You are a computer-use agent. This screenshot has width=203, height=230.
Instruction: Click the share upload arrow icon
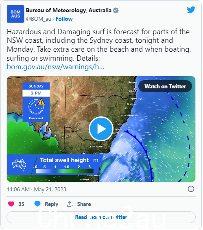pyautogui.click(x=70, y=205)
